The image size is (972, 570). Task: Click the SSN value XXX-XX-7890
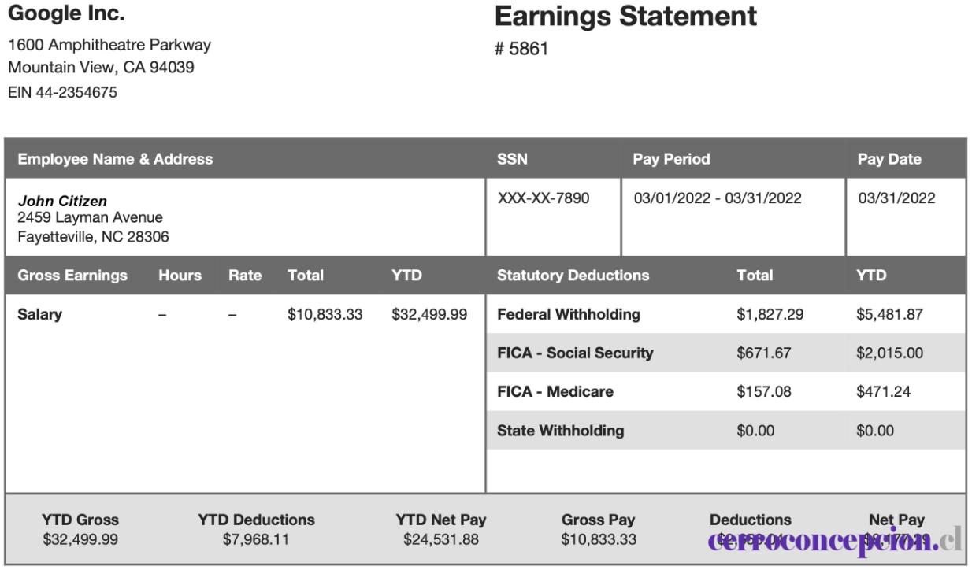click(543, 198)
